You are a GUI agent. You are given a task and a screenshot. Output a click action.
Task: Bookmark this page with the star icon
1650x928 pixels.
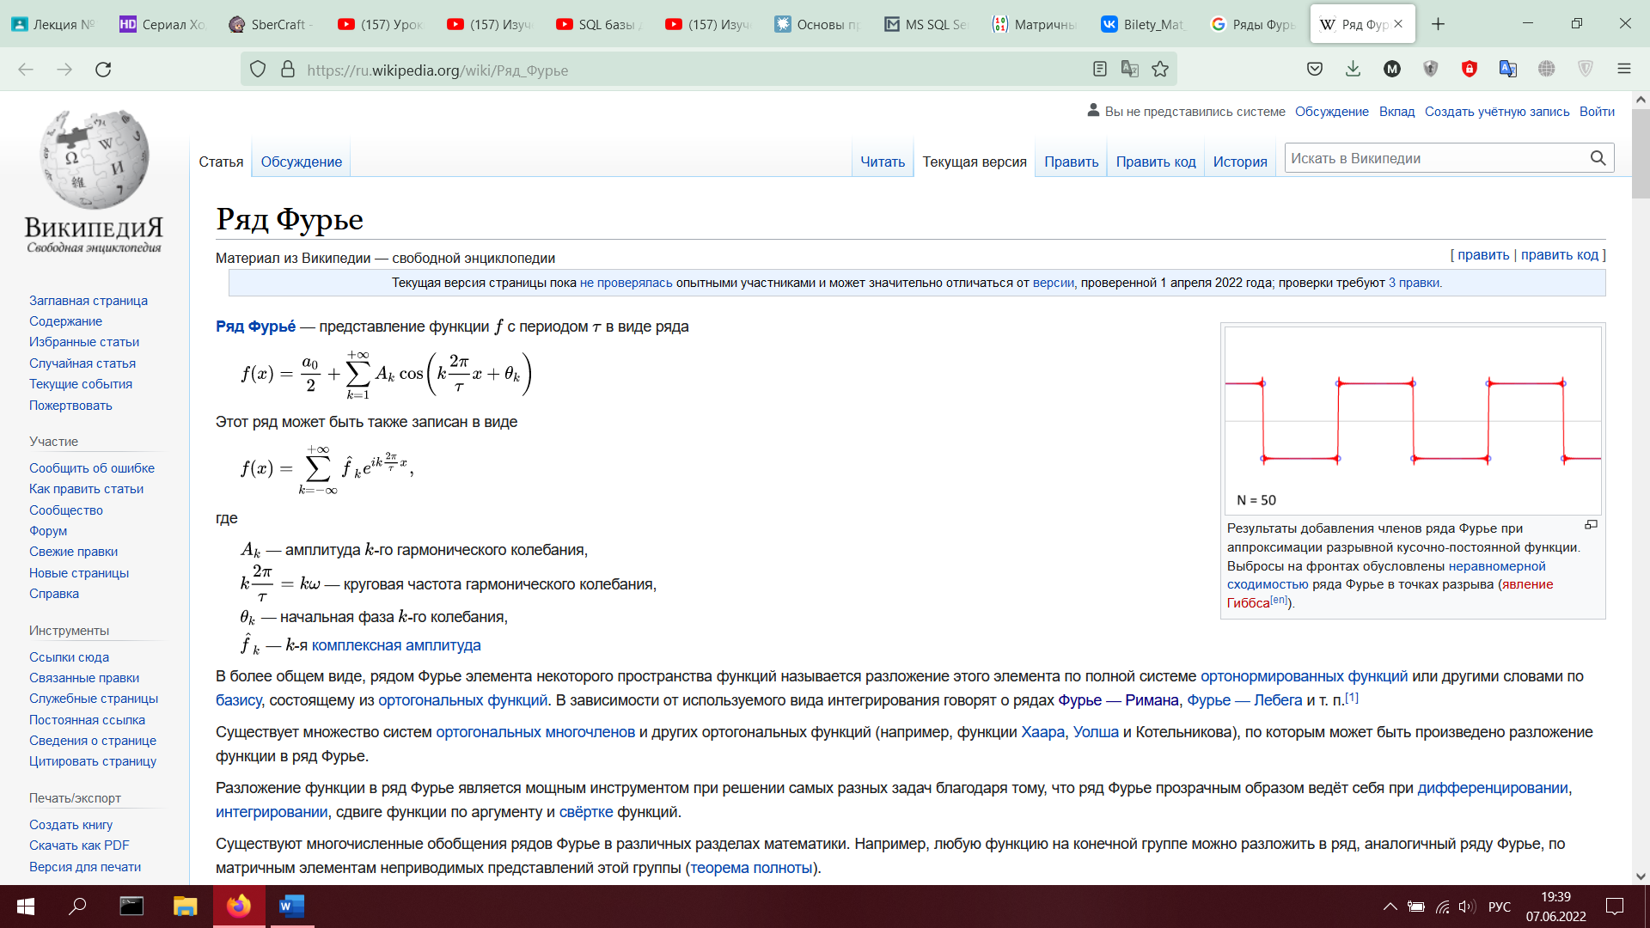1160,70
